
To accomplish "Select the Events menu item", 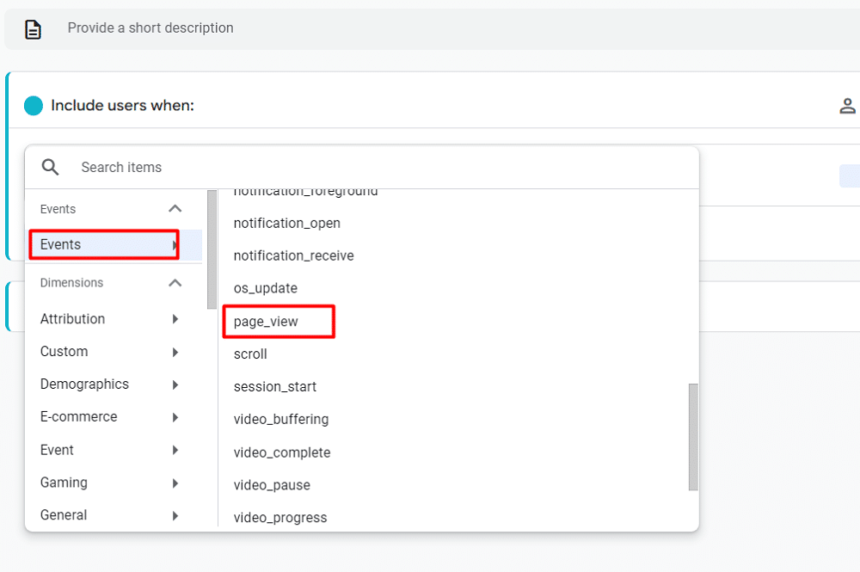I will point(61,245).
